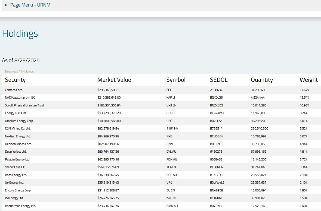Click the weight value 17.67%
Screen dimensions: 321x211
(304, 90)
